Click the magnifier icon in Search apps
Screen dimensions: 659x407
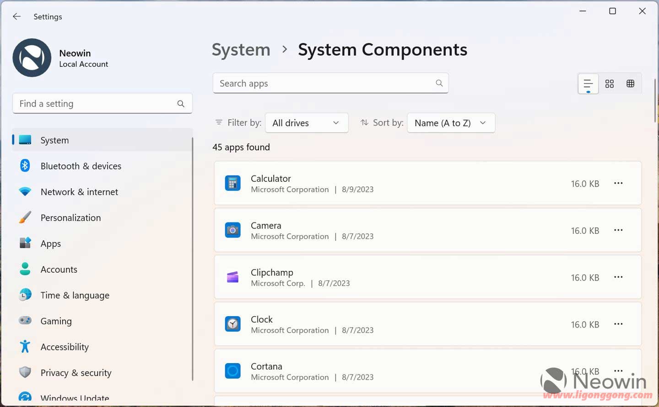click(439, 83)
